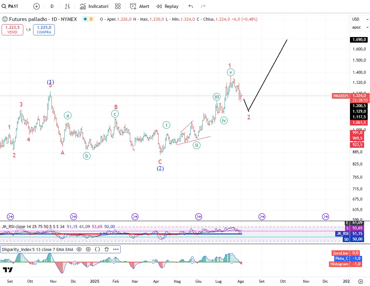Remove the Disparity_Index indicator with trash icon
This screenshot has width=370, height=286.
click(107, 249)
